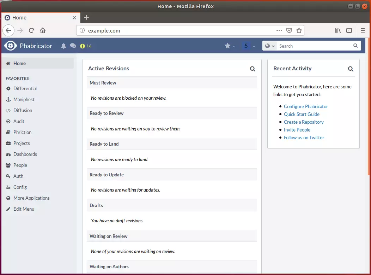Open Follow us on Twitter link
This screenshot has width=371, height=275.
coord(304,137)
